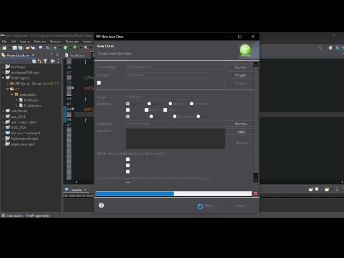Select the protected modifier radio button
This screenshot has width=344, height=258.
pyautogui.click(x=191, y=104)
